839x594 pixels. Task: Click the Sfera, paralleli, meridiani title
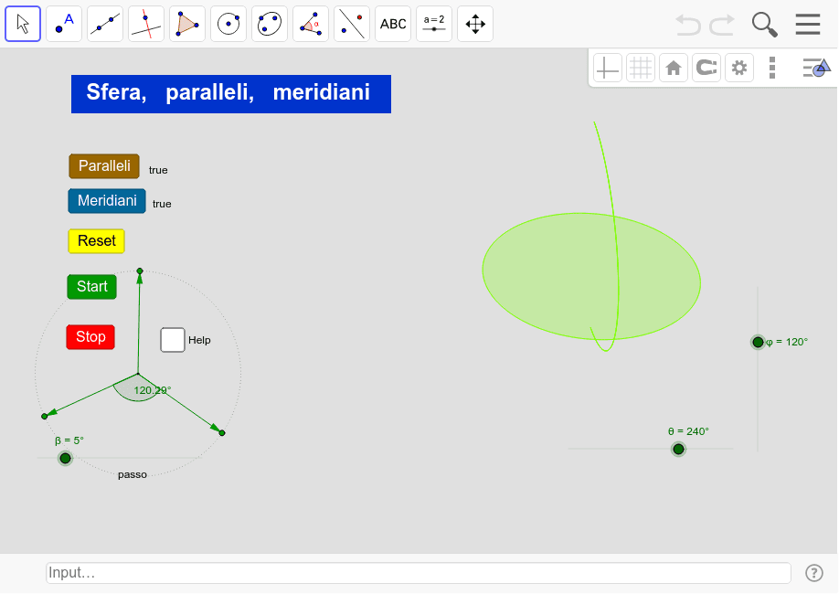pyautogui.click(x=231, y=94)
